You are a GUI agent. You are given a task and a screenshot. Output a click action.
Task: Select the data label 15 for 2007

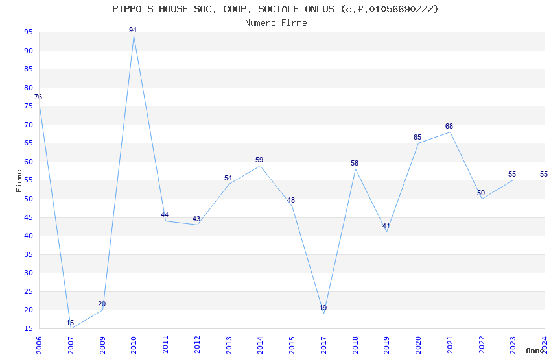[x=70, y=323]
